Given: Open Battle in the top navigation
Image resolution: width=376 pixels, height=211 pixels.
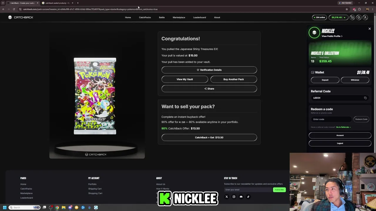Looking at the screenshot, I should pyautogui.click(x=162, y=17).
